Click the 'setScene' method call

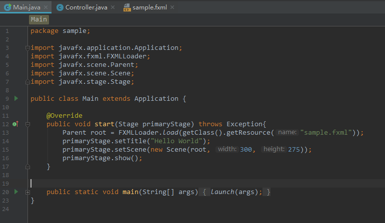click(x=130, y=150)
